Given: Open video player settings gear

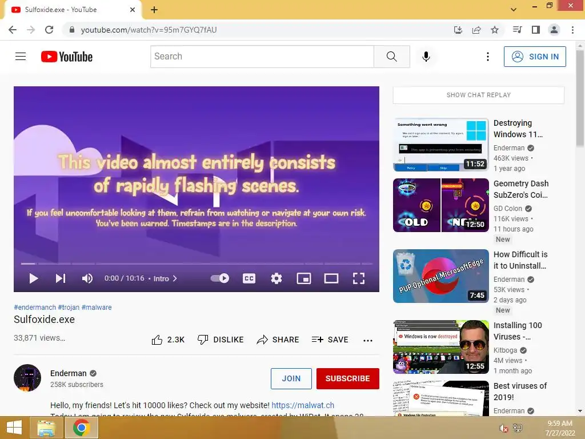Looking at the screenshot, I should point(277,278).
